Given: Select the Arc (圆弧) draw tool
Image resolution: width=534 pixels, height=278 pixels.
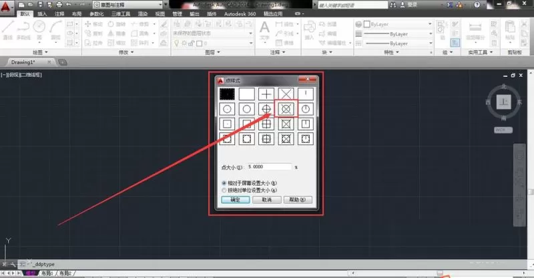Looking at the screenshot, I should click(55, 30).
